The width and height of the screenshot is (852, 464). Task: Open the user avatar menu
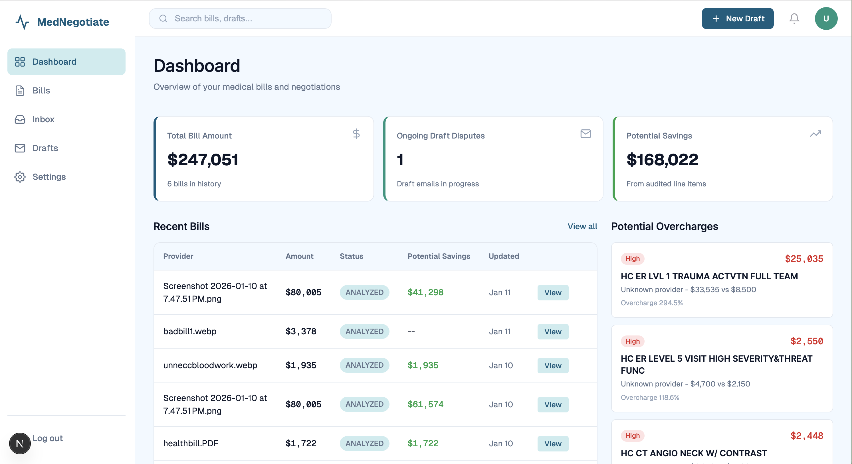click(826, 19)
